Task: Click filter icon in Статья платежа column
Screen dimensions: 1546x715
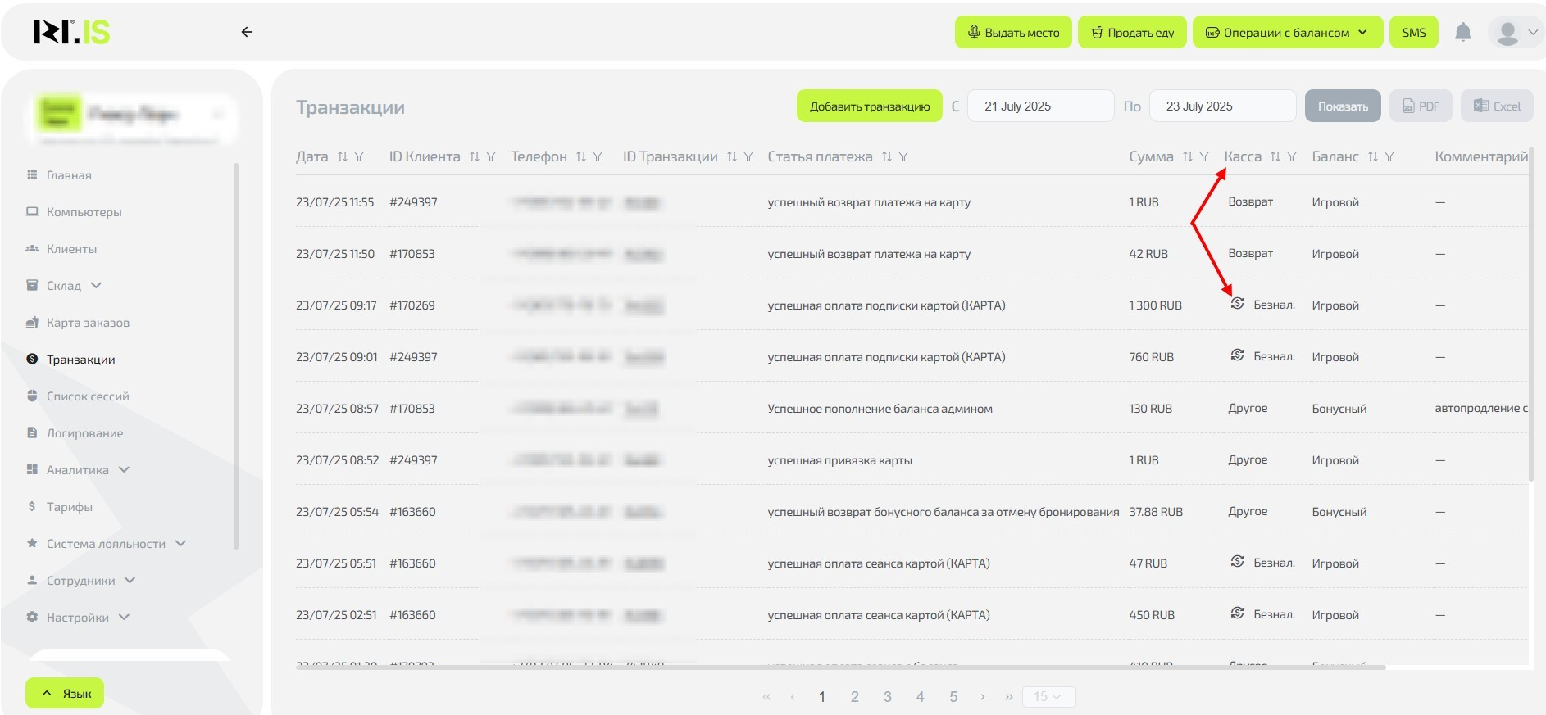Action: [x=903, y=156]
